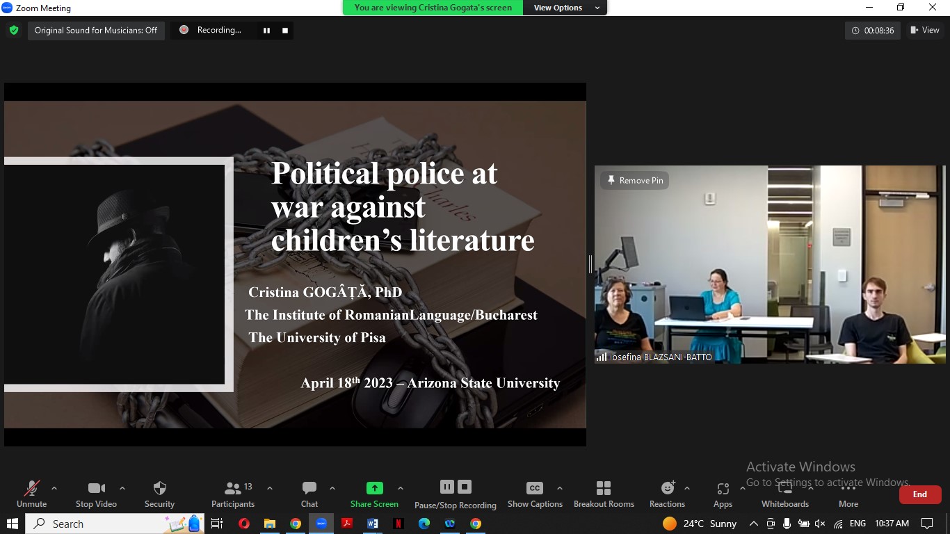Pause recording via top-left pause icon
950x534 pixels.
tap(266, 30)
